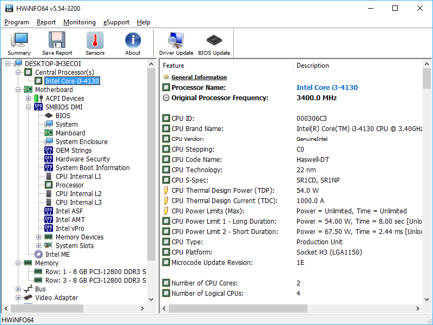Viewport: 433px width, 325px height.
Task: Click the HWiNFO64 title bar app icon
Action: pyautogui.click(x=9, y=8)
